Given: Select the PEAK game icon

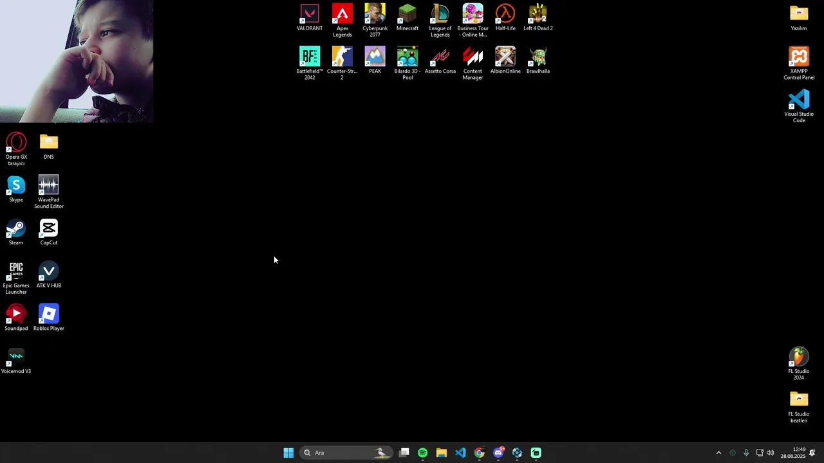Looking at the screenshot, I should [x=375, y=60].
